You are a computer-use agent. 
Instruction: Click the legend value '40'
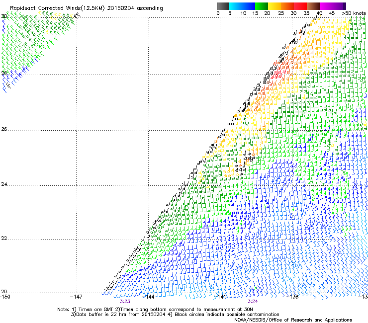point(319,13)
